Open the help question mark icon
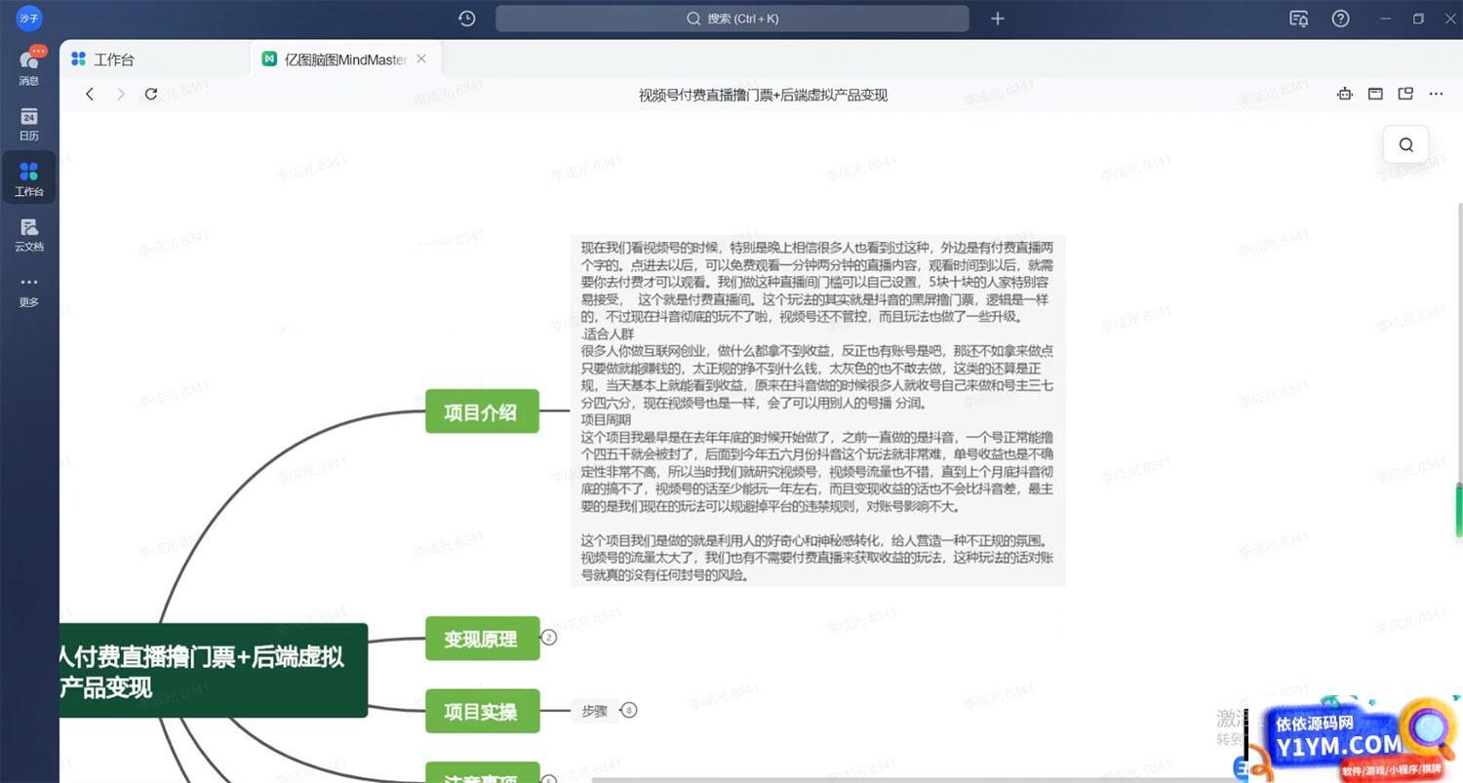The height and width of the screenshot is (783, 1463). point(1340,19)
